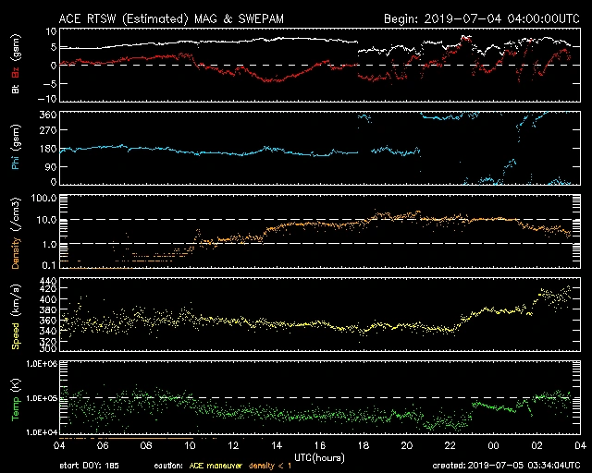Click the '10' hour tick label
592x473 pixels.
tap(190, 446)
